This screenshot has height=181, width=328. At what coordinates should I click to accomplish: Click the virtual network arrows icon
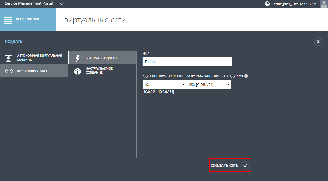coord(9,71)
